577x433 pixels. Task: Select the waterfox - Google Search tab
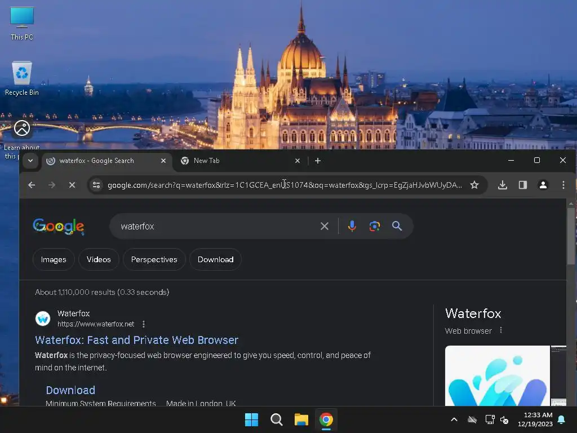click(106, 161)
